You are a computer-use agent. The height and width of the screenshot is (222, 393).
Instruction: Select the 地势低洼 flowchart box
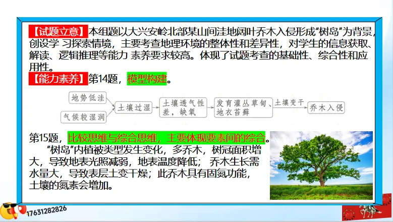88,98
